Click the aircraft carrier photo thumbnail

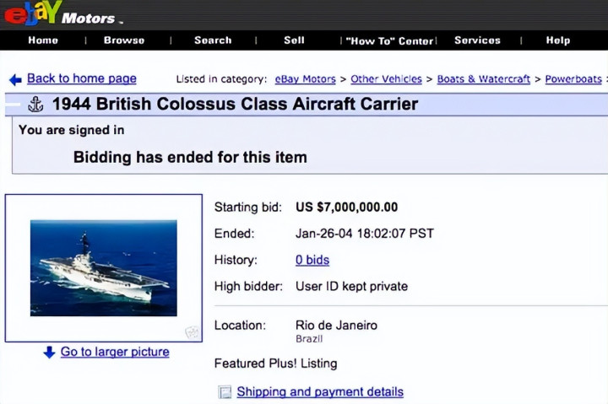tap(103, 267)
